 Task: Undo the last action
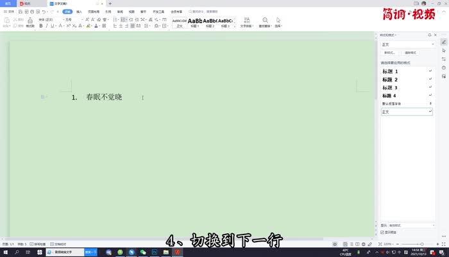point(44,12)
